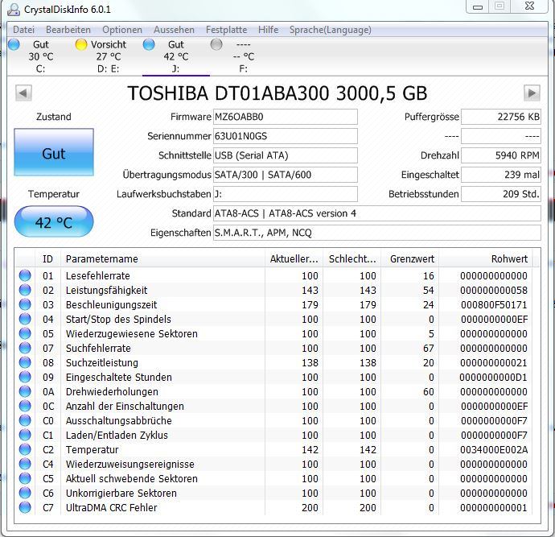This screenshot has height=537, width=555.
Task: Click the Eigenschaften field S.M.A.R.T., APM, NCQ
Action: (x=377, y=233)
